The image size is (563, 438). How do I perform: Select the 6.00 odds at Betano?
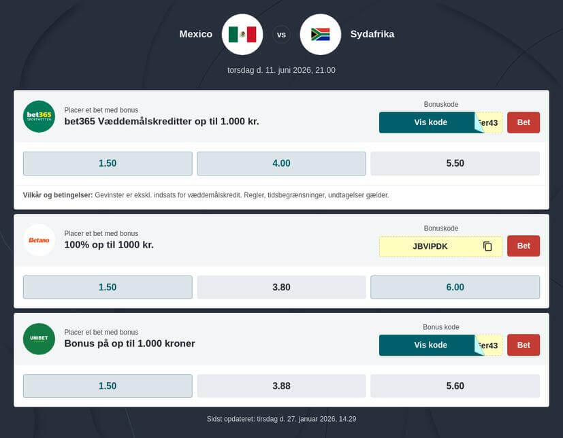pyautogui.click(x=454, y=287)
